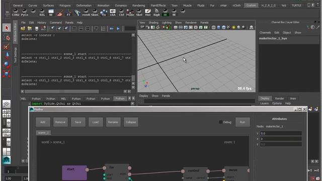Run the PyCn shelf script
The image size is (322, 181).
25,13
